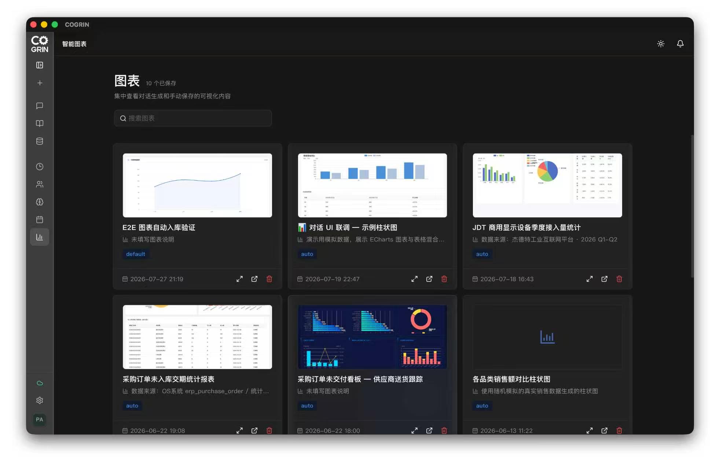
Task: Open the brain icon in sidebar
Action: (x=40, y=202)
